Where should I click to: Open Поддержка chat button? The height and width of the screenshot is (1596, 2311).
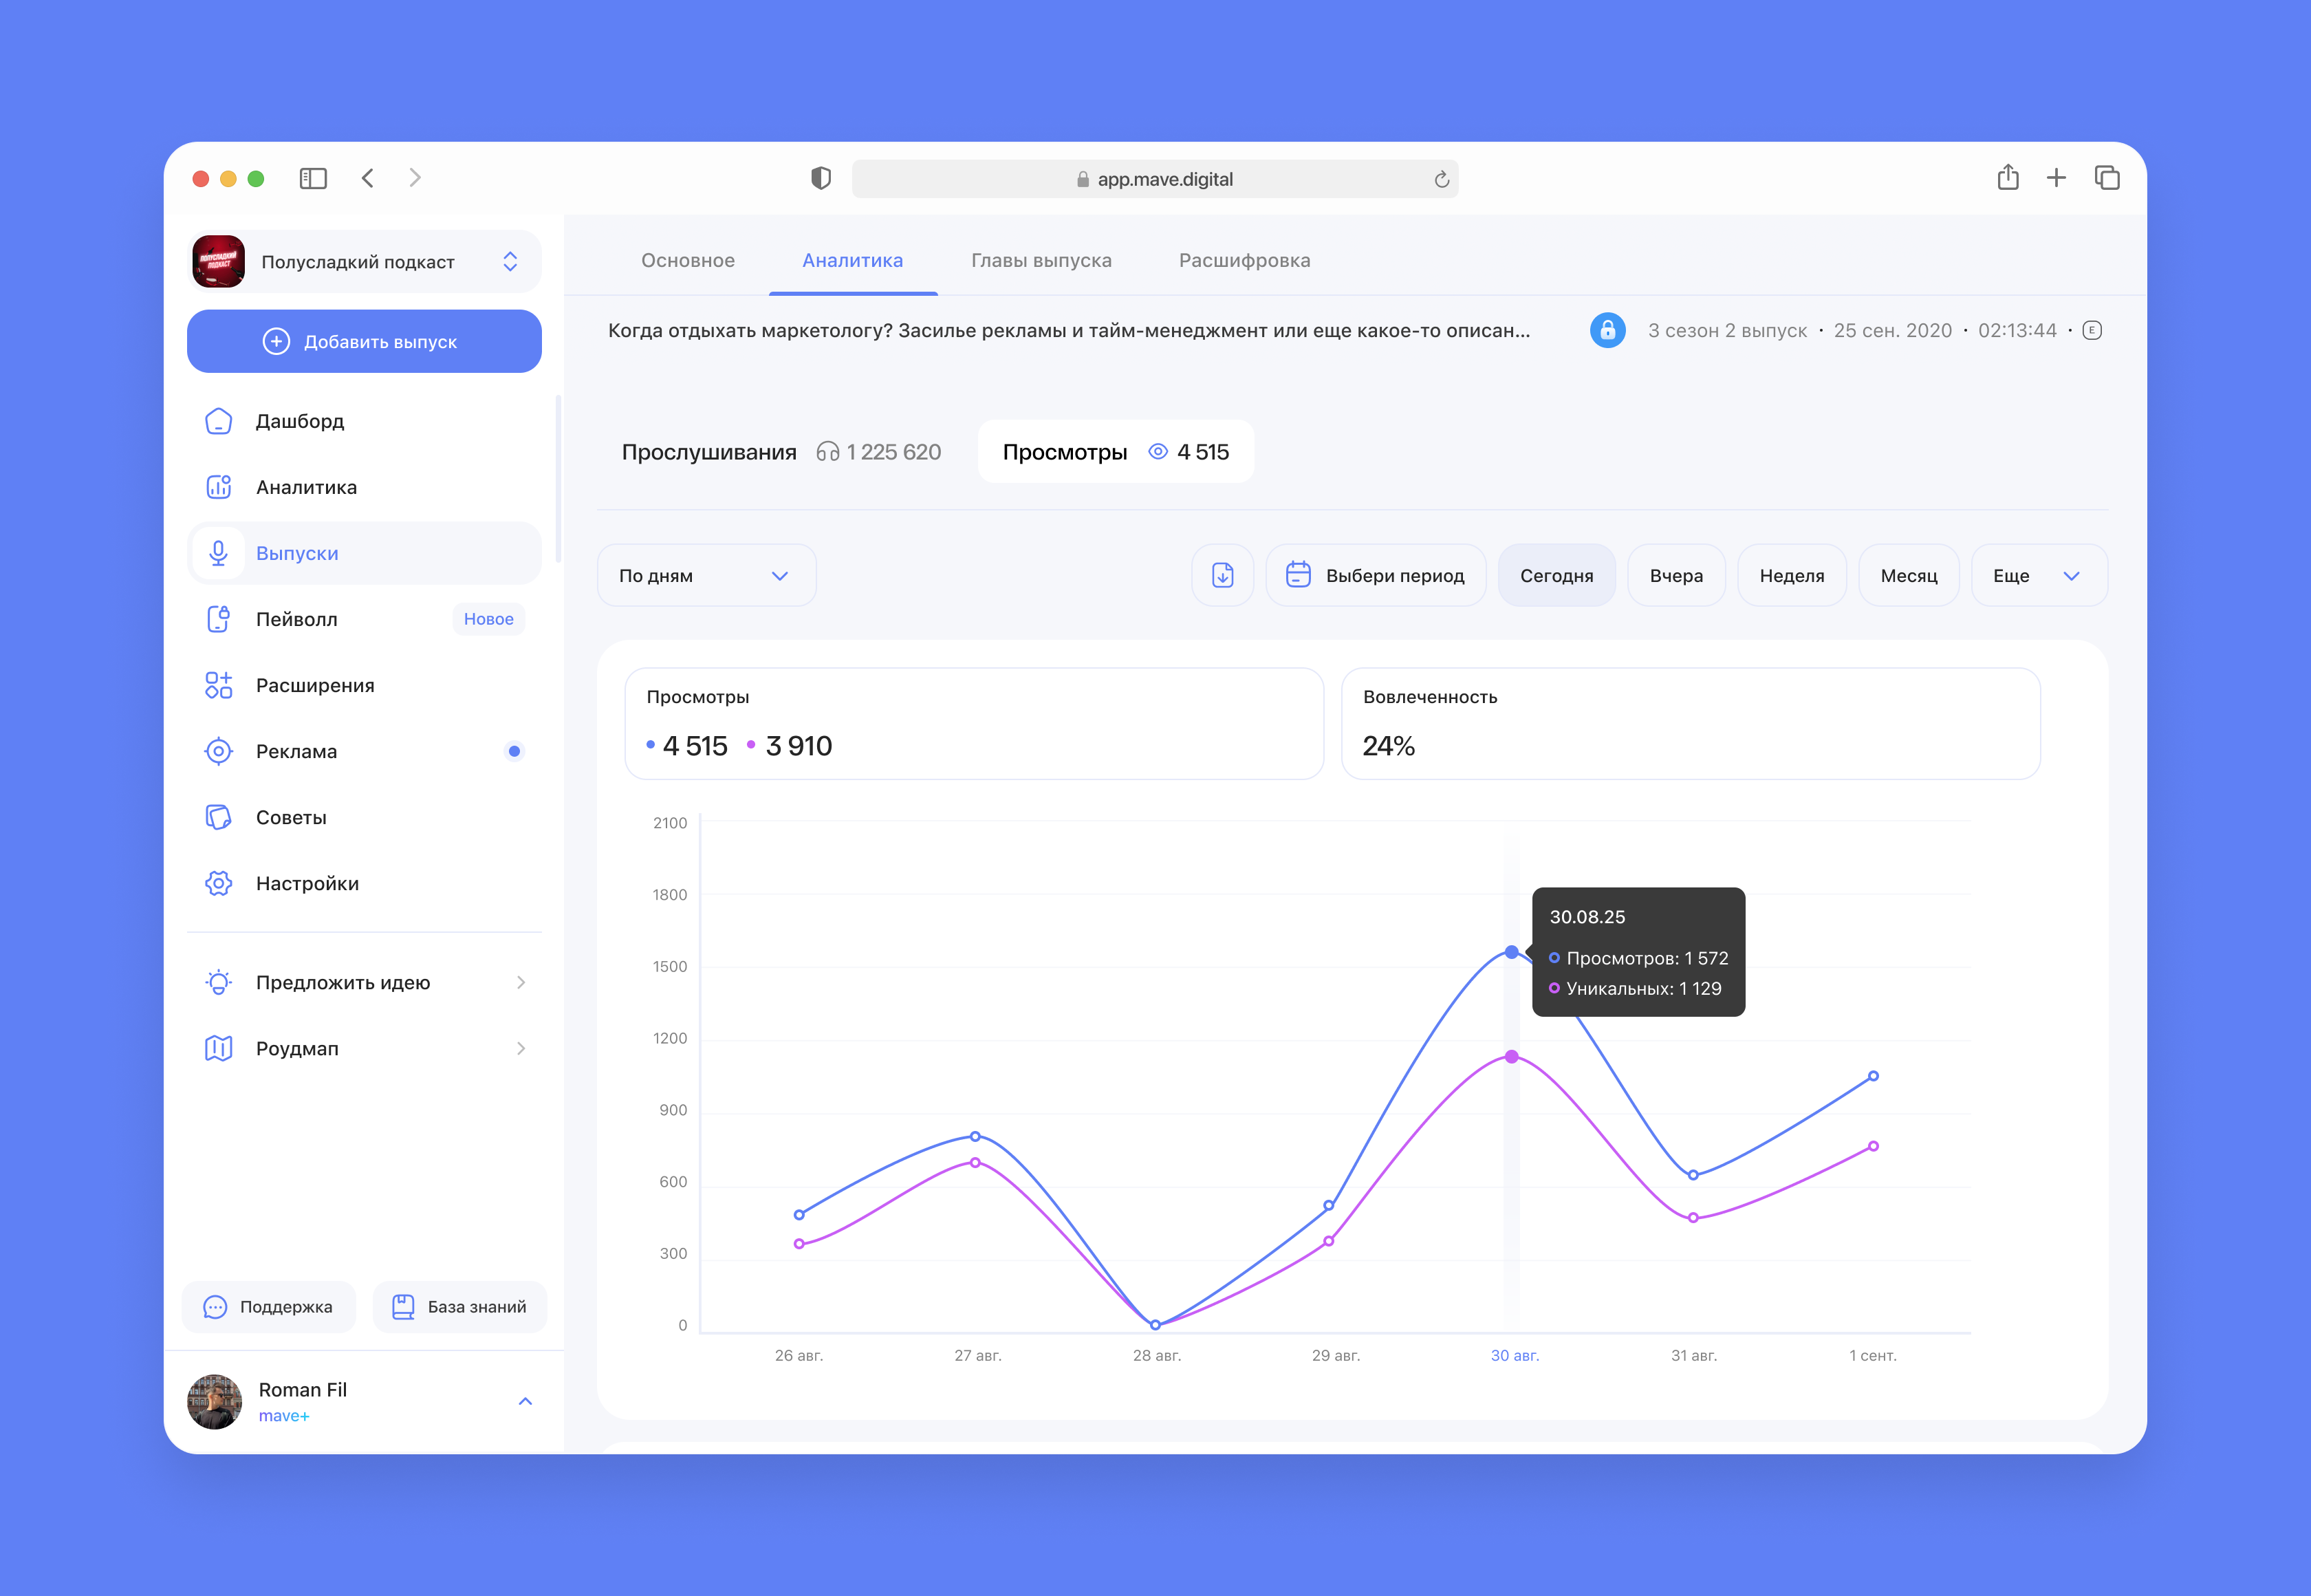pos(269,1307)
